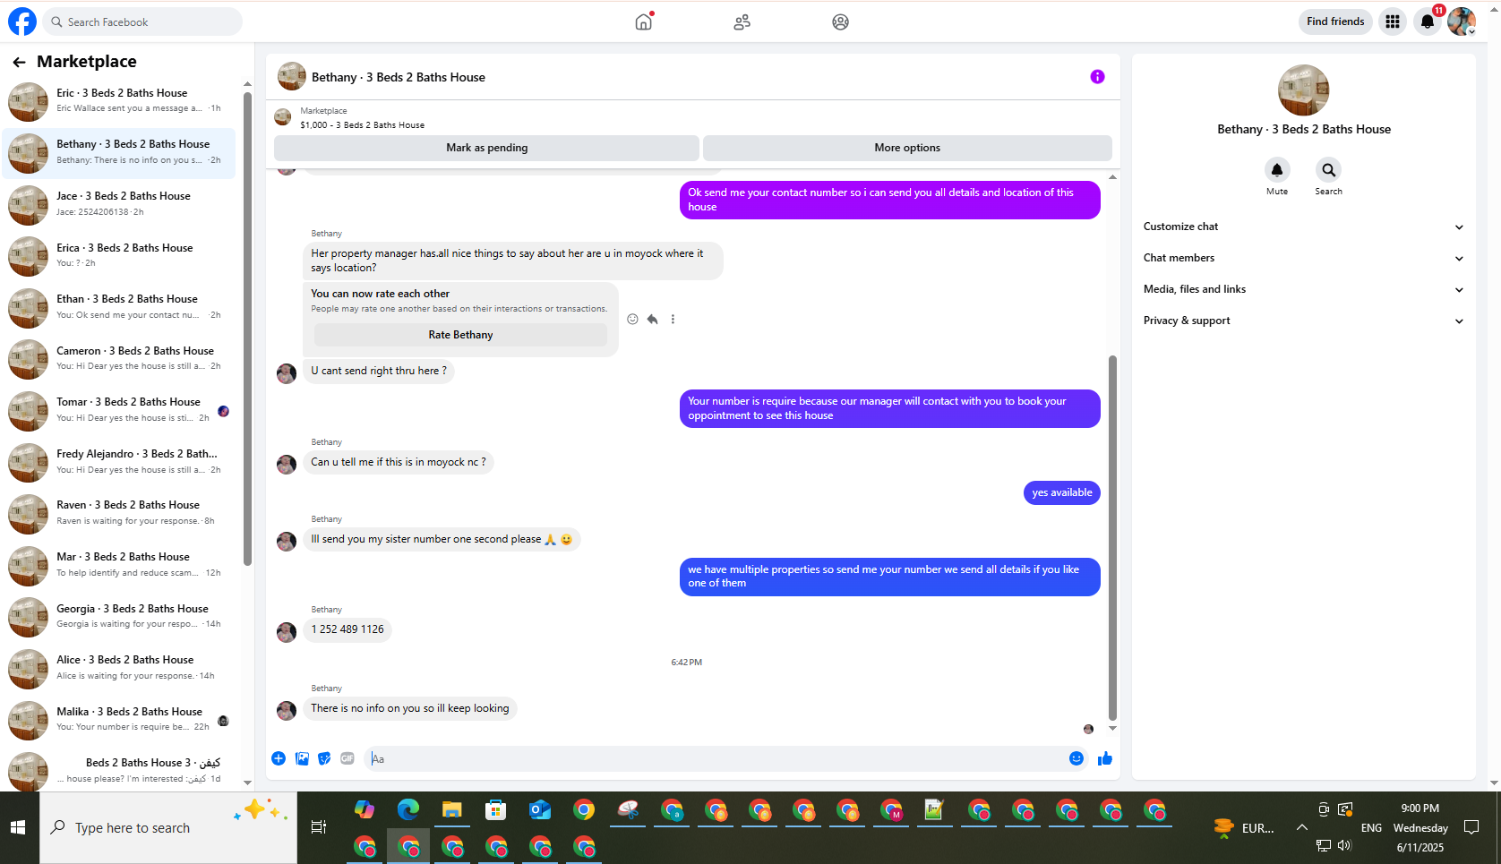
Task: Open the Groups icon in top navigation
Action: point(840,22)
